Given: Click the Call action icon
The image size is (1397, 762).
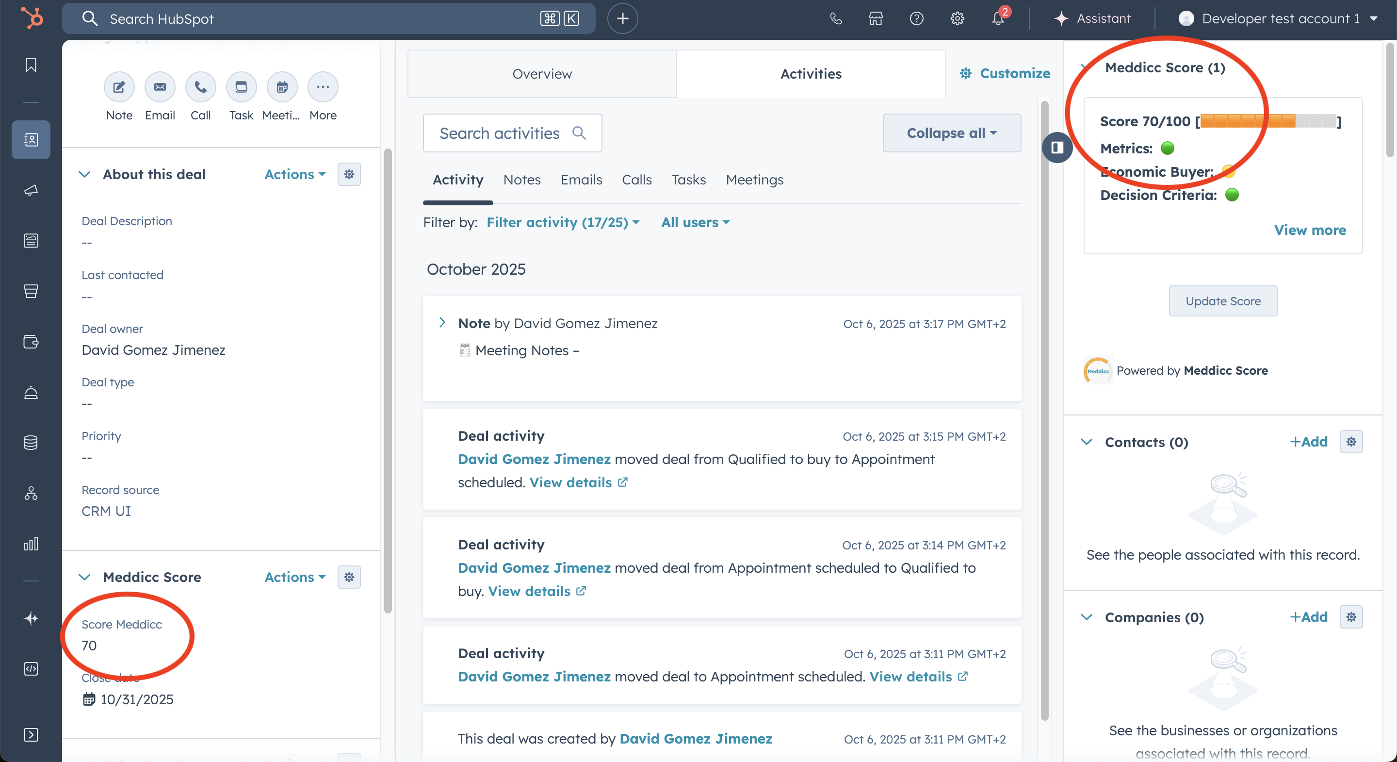Looking at the screenshot, I should (x=200, y=87).
